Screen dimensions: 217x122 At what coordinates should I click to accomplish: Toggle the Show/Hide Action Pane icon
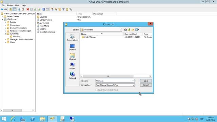coord(47,9)
